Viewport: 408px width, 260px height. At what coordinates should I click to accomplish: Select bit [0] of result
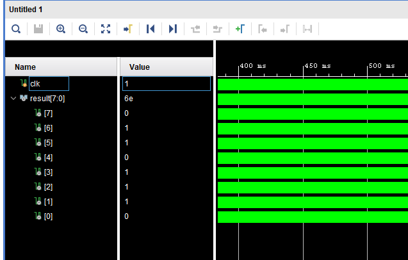[48, 216]
